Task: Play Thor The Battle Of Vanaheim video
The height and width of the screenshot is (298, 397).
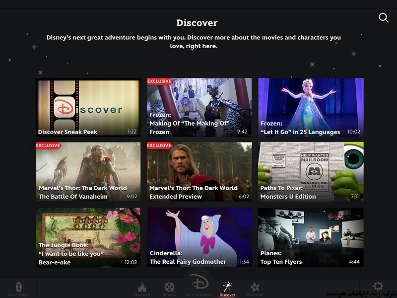Action: coord(88,171)
